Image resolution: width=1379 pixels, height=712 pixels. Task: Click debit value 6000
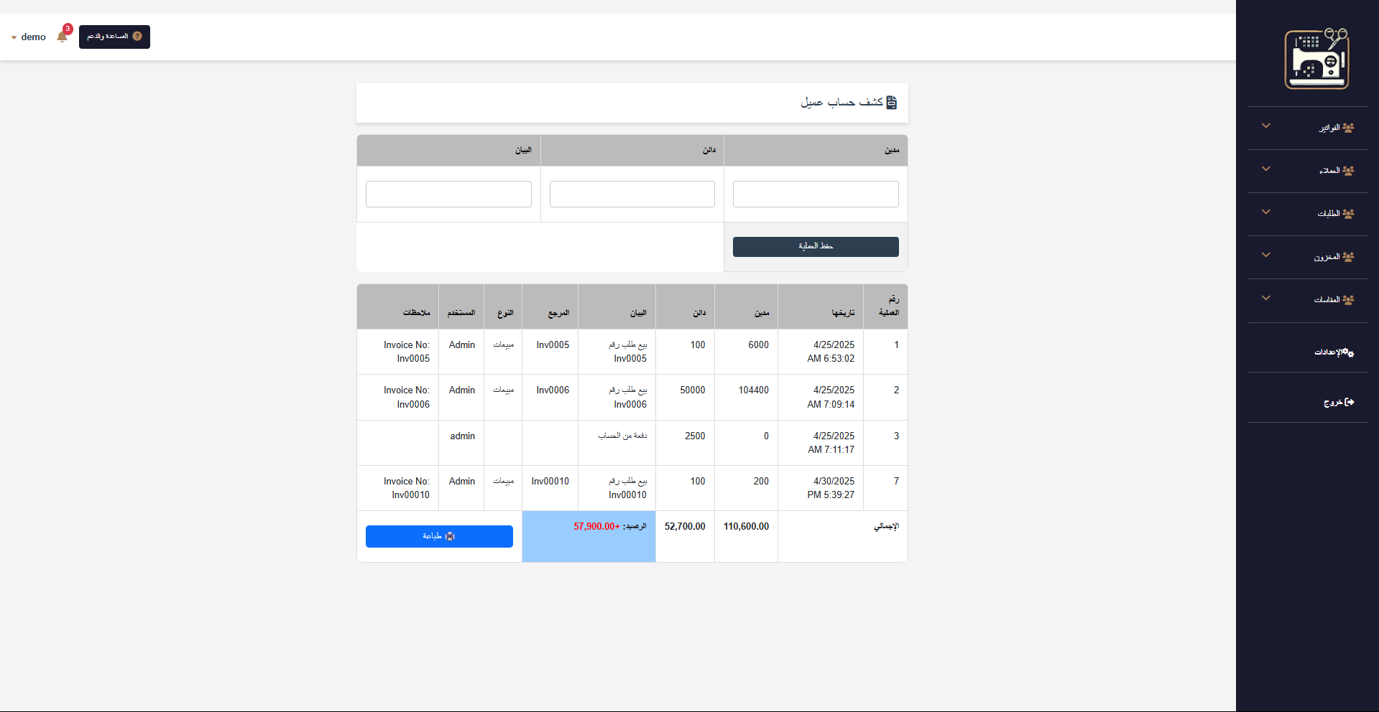(x=759, y=345)
